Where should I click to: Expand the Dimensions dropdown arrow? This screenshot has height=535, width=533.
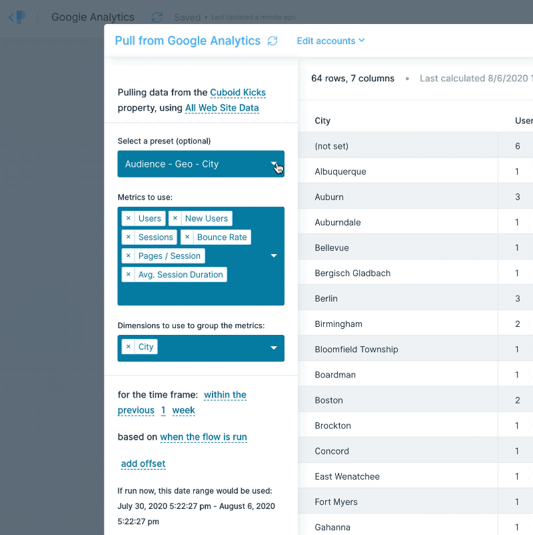pyautogui.click(x=274, y=348)
